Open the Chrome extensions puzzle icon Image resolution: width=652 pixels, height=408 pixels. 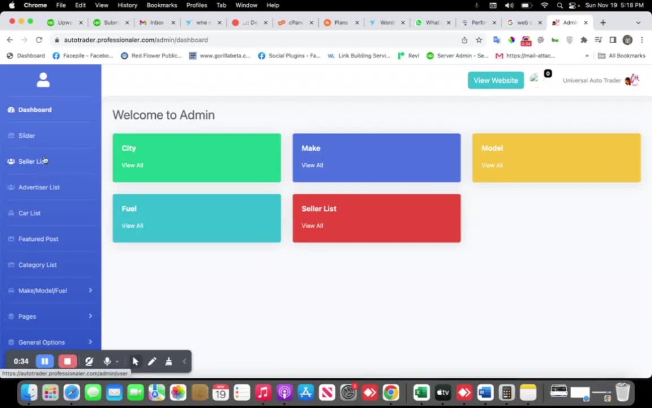tap(584, 40)
